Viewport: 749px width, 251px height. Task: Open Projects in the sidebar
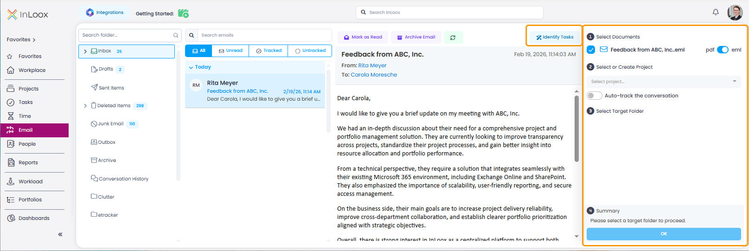[28, 89]
